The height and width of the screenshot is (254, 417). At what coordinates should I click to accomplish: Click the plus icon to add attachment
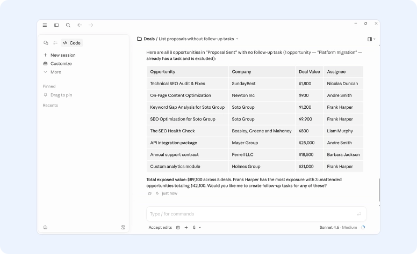(x=186, y=228)
